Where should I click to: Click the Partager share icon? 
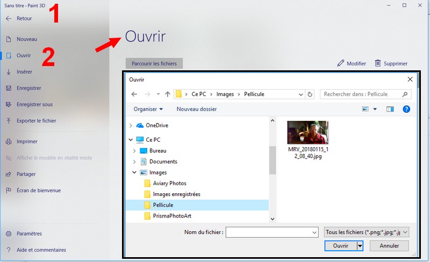pyautogui.click(x=9, y=174)
